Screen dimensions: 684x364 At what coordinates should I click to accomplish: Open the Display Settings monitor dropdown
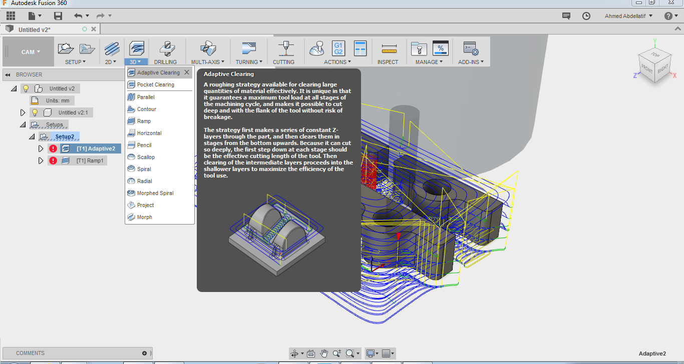[373, 353]
